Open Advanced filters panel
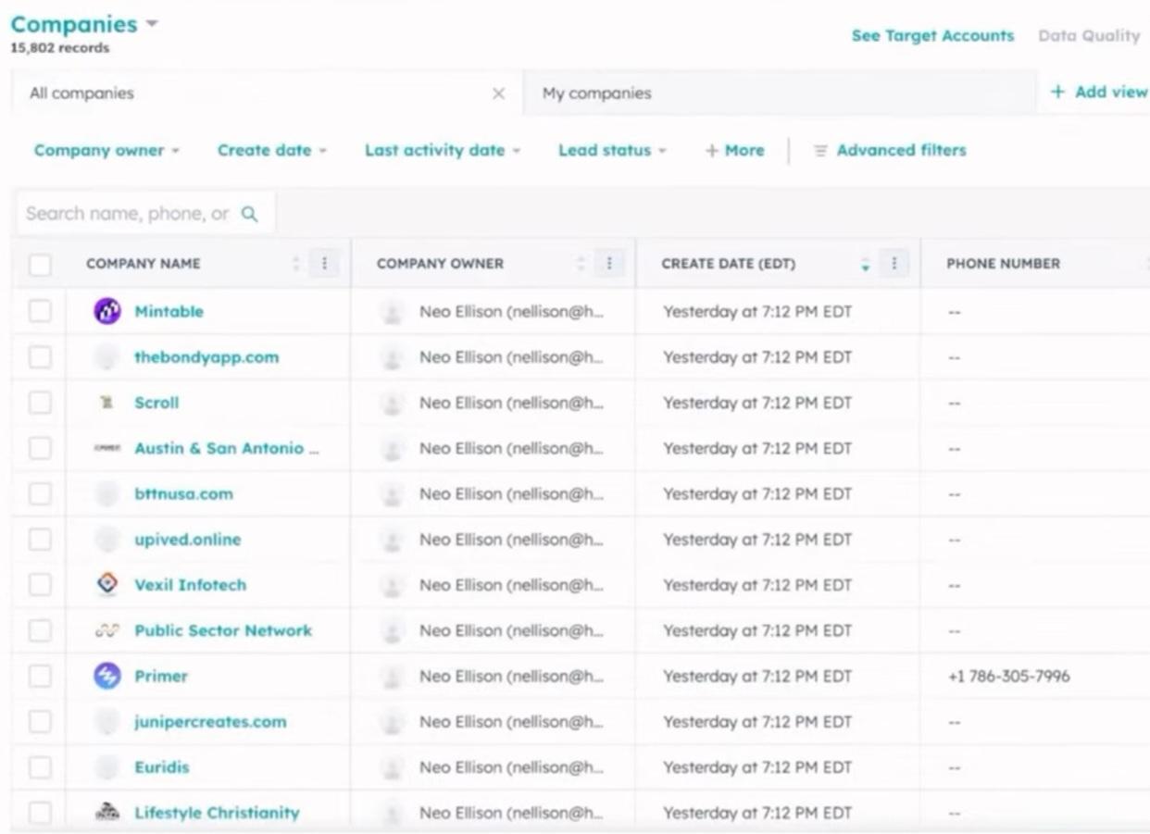The image size is (1150, 834). point(890,150)
